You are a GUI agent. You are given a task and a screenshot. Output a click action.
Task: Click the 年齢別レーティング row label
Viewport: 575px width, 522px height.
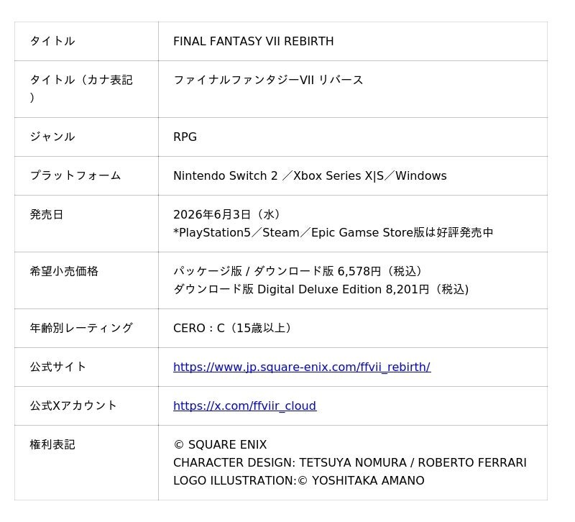click(x=81, y=329)
